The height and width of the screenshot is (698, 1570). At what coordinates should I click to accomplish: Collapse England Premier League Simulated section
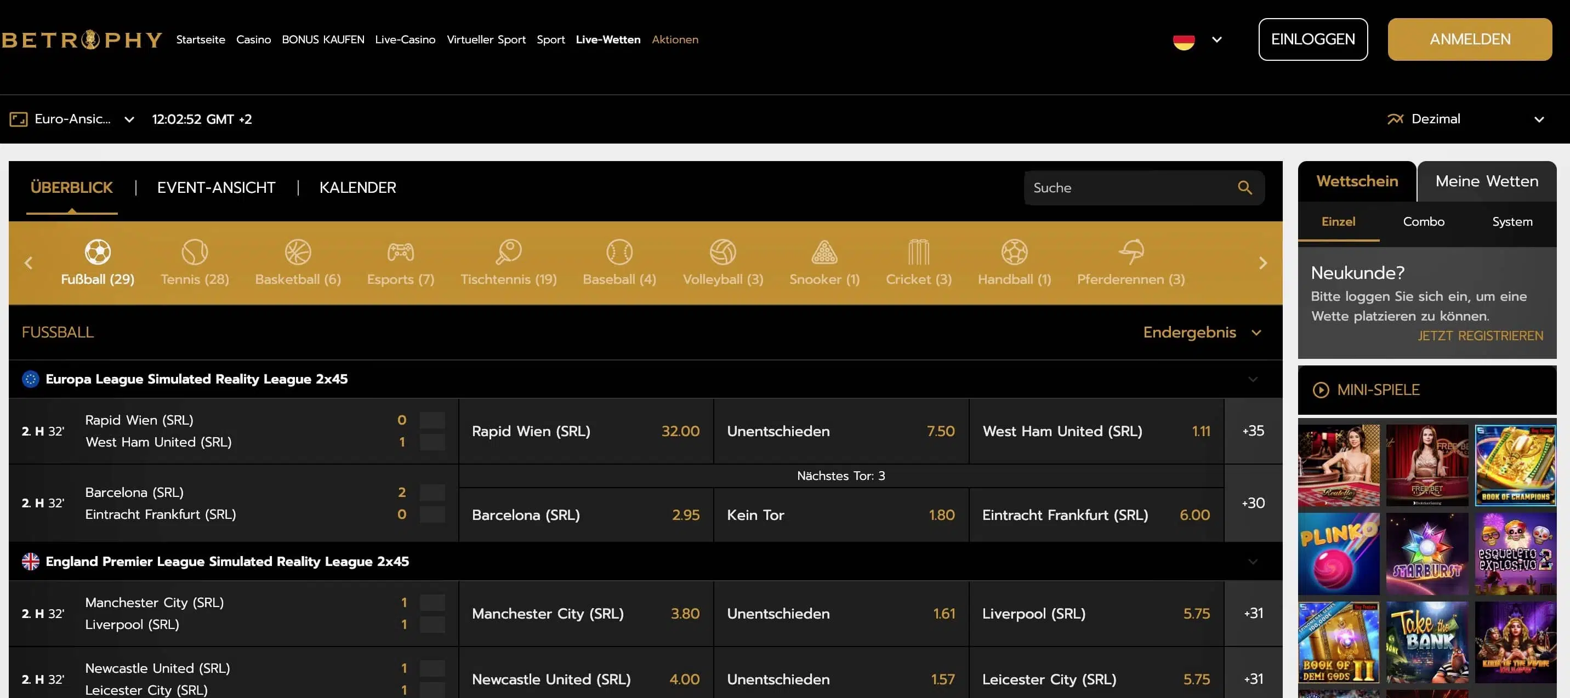(1253, 561)
